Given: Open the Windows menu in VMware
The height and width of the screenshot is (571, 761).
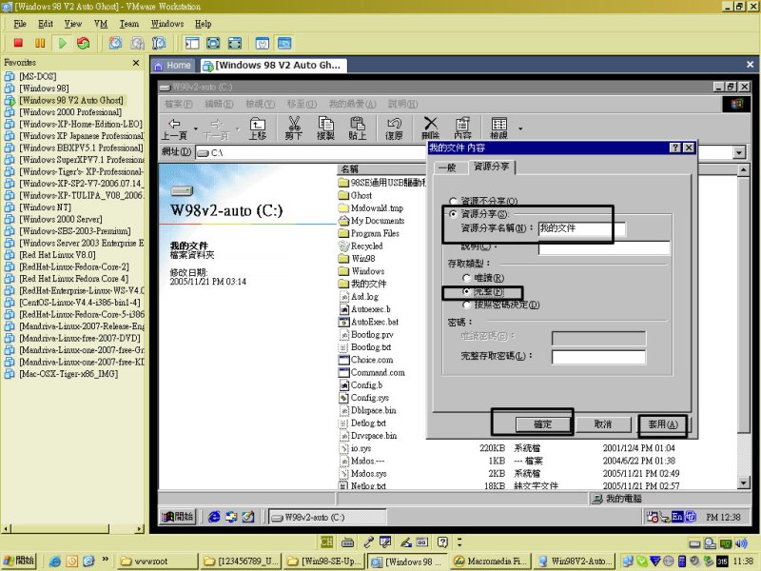Looking at the screenshot, I should click(167, 24).
